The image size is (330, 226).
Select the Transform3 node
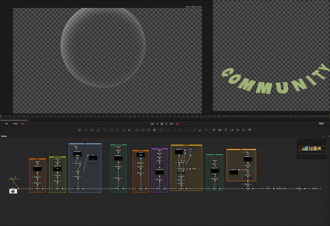click(37, 177)
